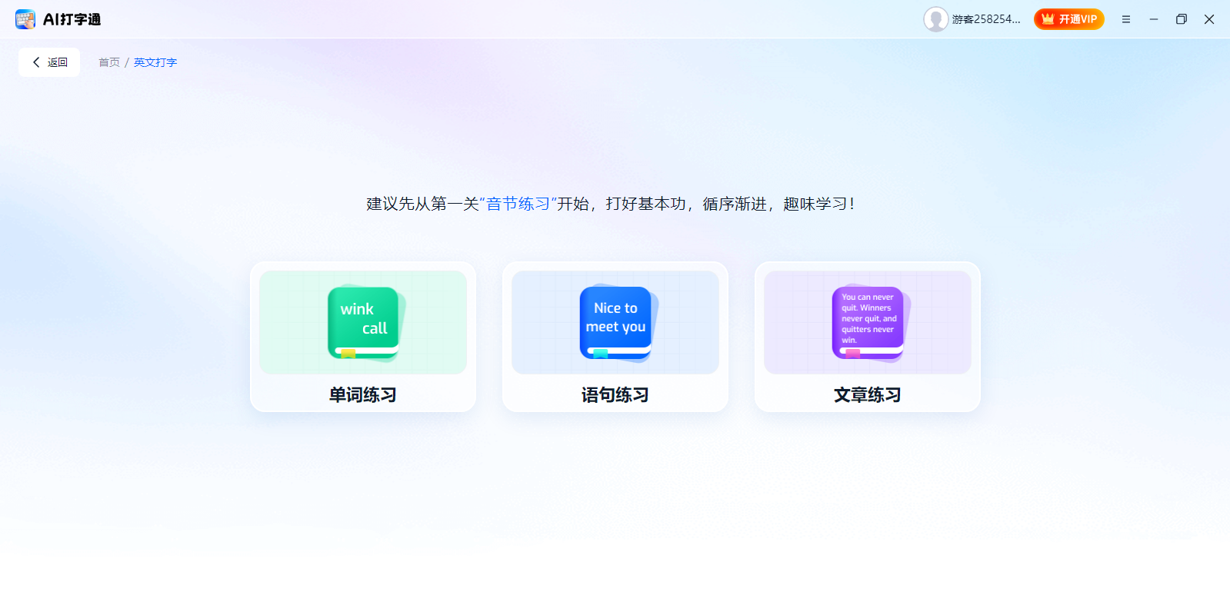The width and height of the screenshot is (1230, 615).
Task: Restore down the application window
Action: (1181, 19)
